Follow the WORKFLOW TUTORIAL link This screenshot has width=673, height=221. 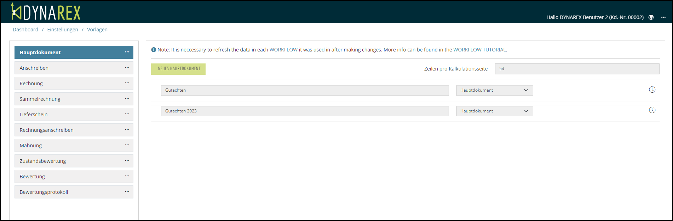[479, 50]
